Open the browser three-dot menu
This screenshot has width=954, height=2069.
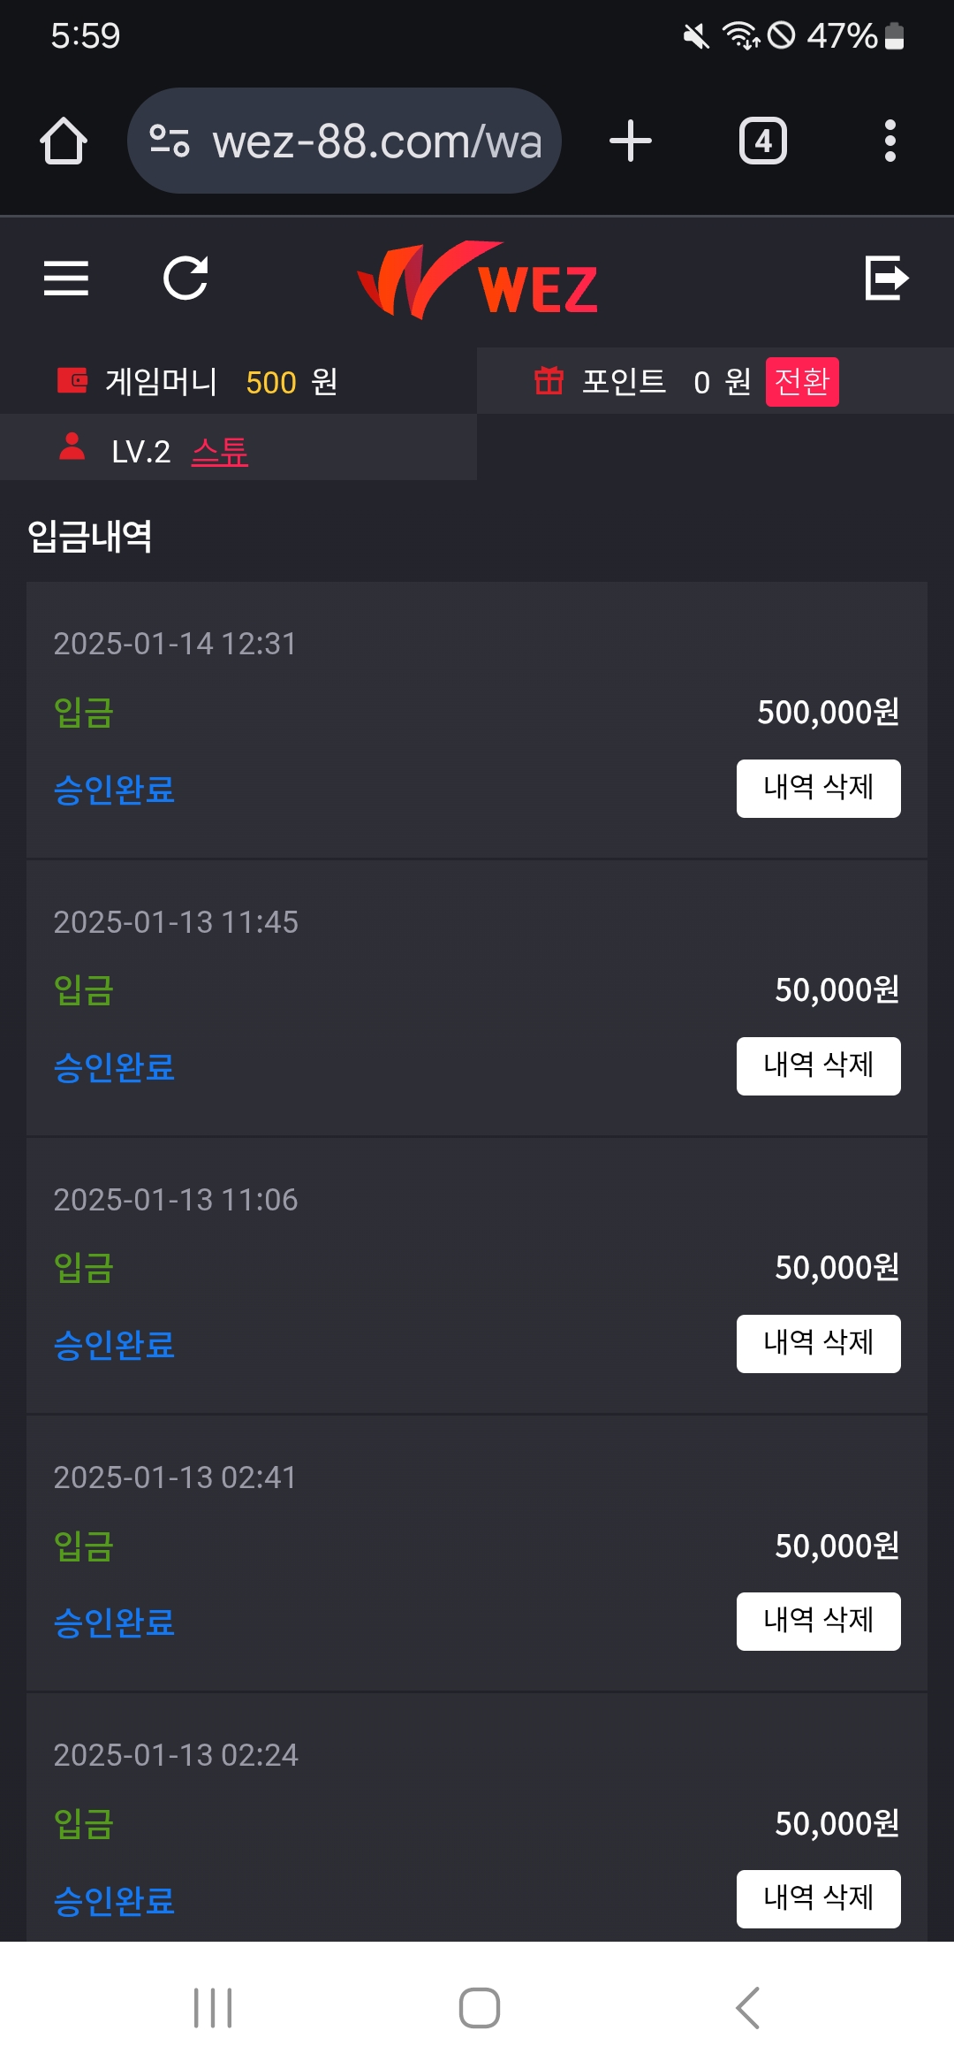click(x=890, y=141)
